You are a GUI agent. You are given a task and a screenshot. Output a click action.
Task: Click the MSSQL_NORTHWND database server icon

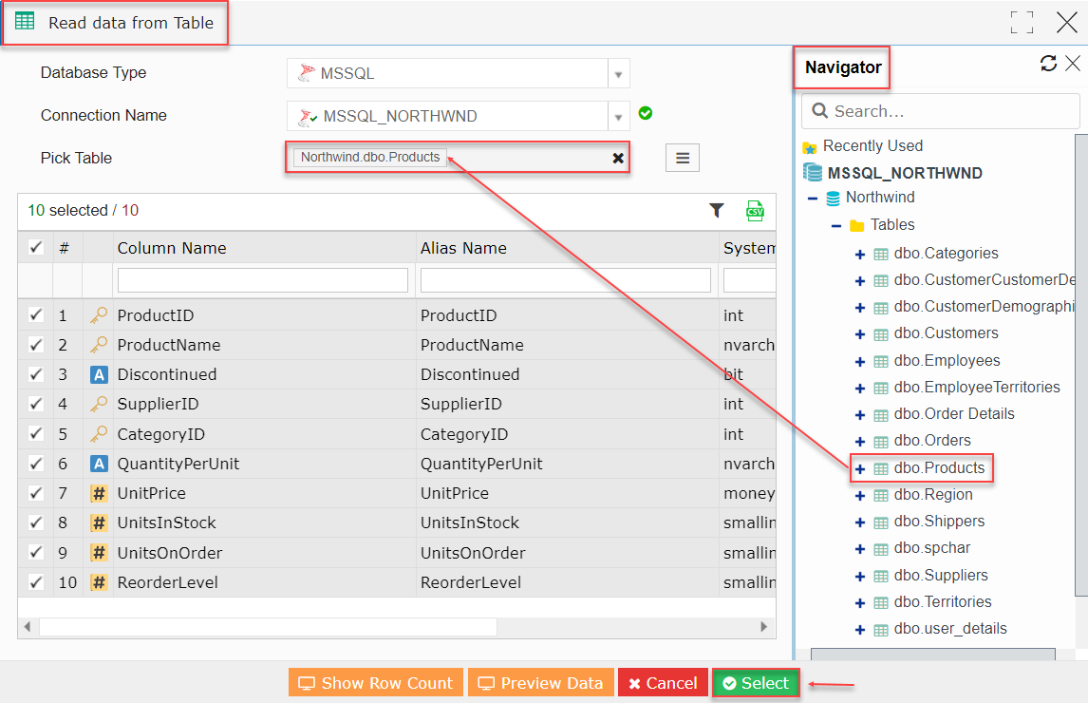[x=813, y=172]
